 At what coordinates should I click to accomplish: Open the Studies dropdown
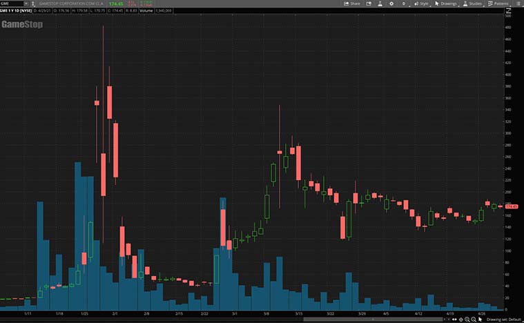(472, 3)
